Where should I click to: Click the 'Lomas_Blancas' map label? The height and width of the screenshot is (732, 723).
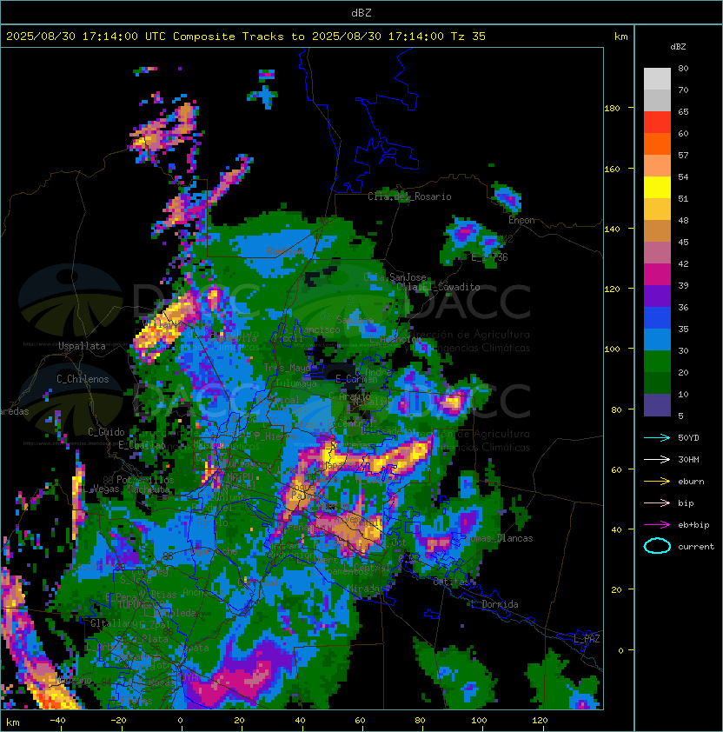coord(500,538)
